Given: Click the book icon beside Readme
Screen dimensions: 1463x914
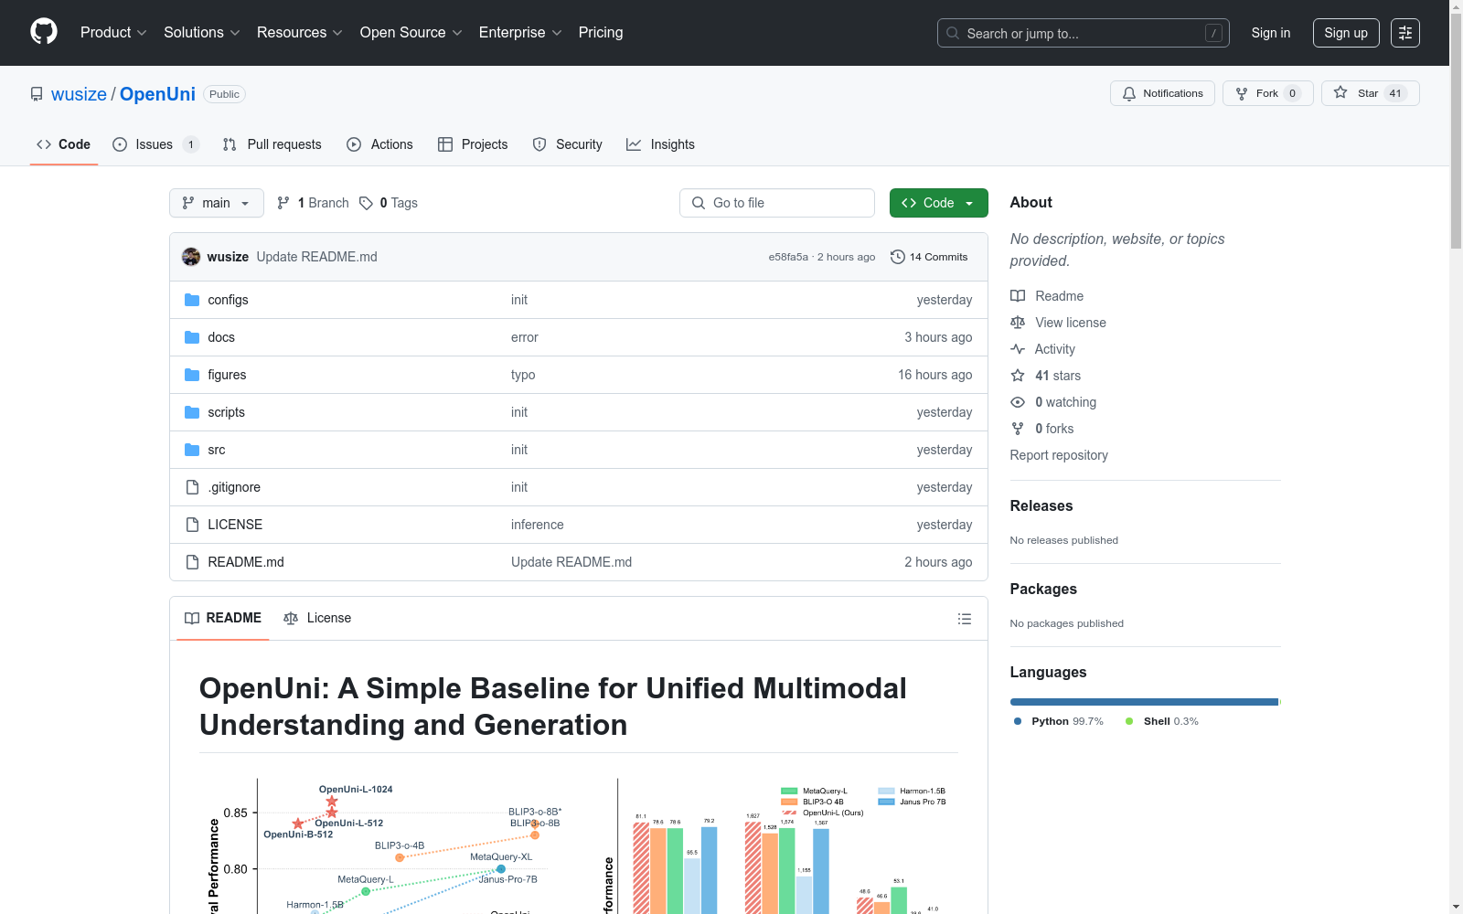Looking at the screenshot, I should [x=1018, y=296].
